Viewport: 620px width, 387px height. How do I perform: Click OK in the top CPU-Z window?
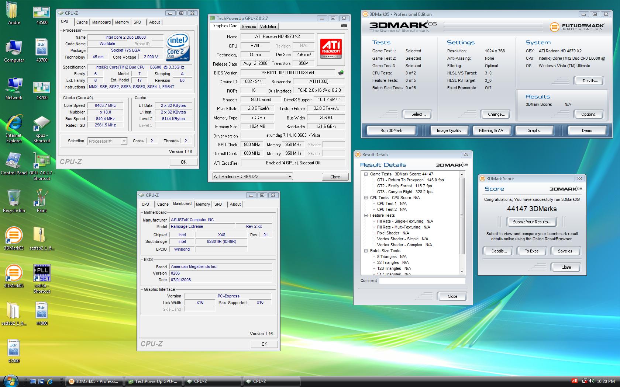[x=183, y=162]
